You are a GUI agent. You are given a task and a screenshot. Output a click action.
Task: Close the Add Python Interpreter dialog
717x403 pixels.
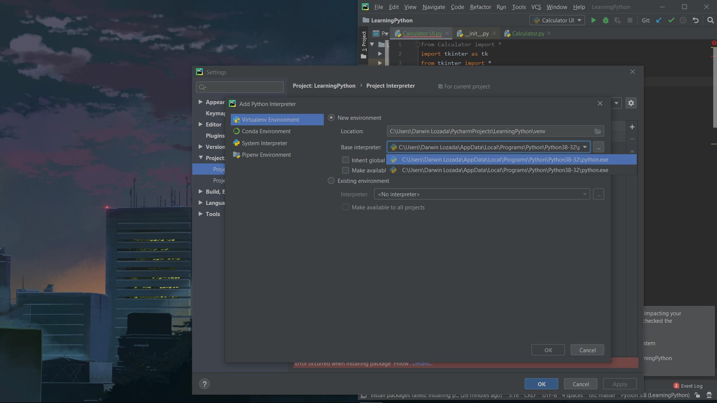[600, 103]
